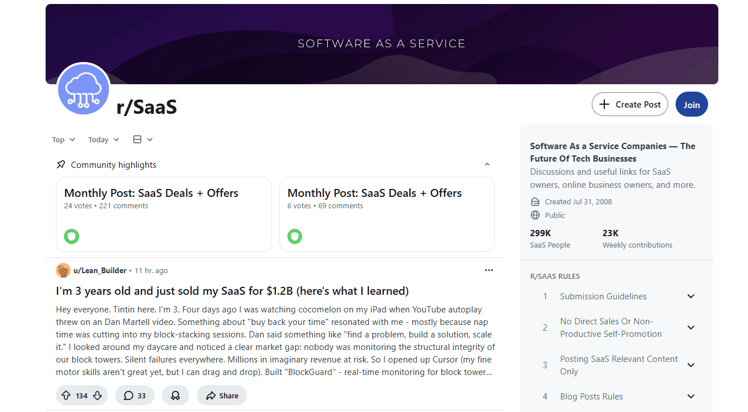Click the 299K SaaS People stat
The height and width of the screenshot is (412, 748).
tap(550, 239)
